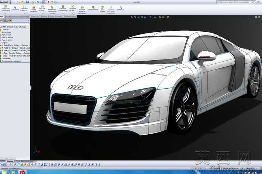262x174 pixels.
Task: Open the Windows Explorer taskbar icon
Action: click(x=4, y=172)
